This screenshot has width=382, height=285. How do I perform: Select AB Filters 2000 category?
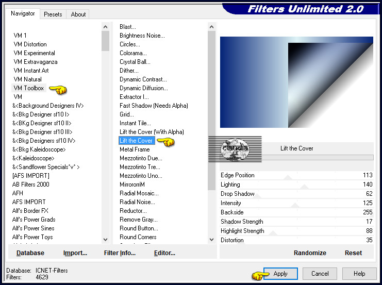coord(31,185)
